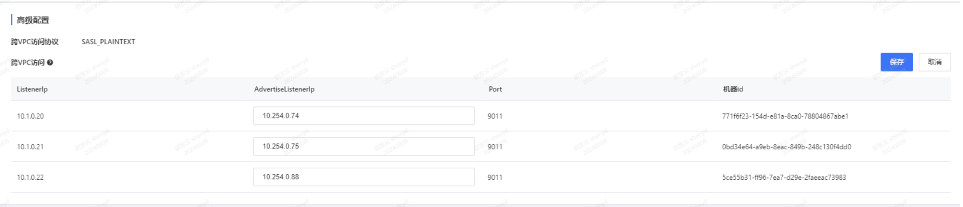This screenshot has height=207, width=963.
Task: Click the 取消 cancel button
Action: 934,62
